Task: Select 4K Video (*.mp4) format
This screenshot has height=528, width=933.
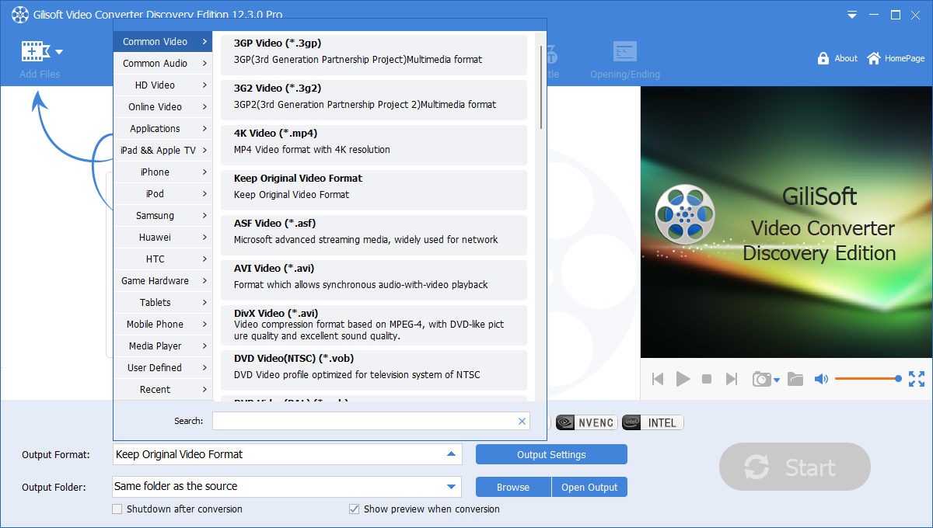Action: pos(374,144)
